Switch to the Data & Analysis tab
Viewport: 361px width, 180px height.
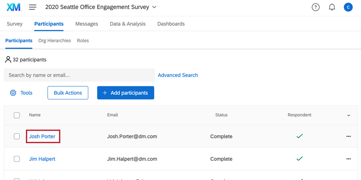(127, 24)
